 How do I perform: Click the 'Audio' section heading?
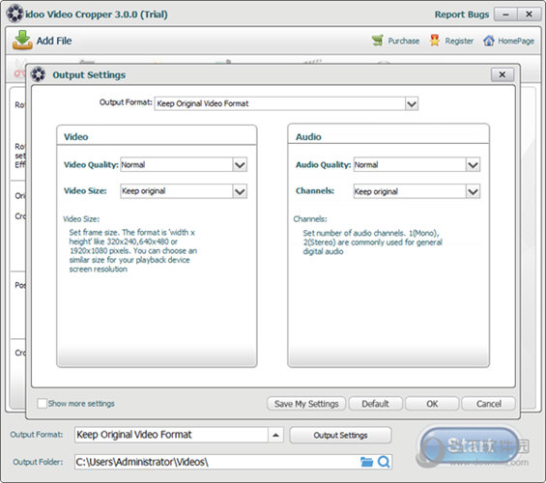pos(308,137)
